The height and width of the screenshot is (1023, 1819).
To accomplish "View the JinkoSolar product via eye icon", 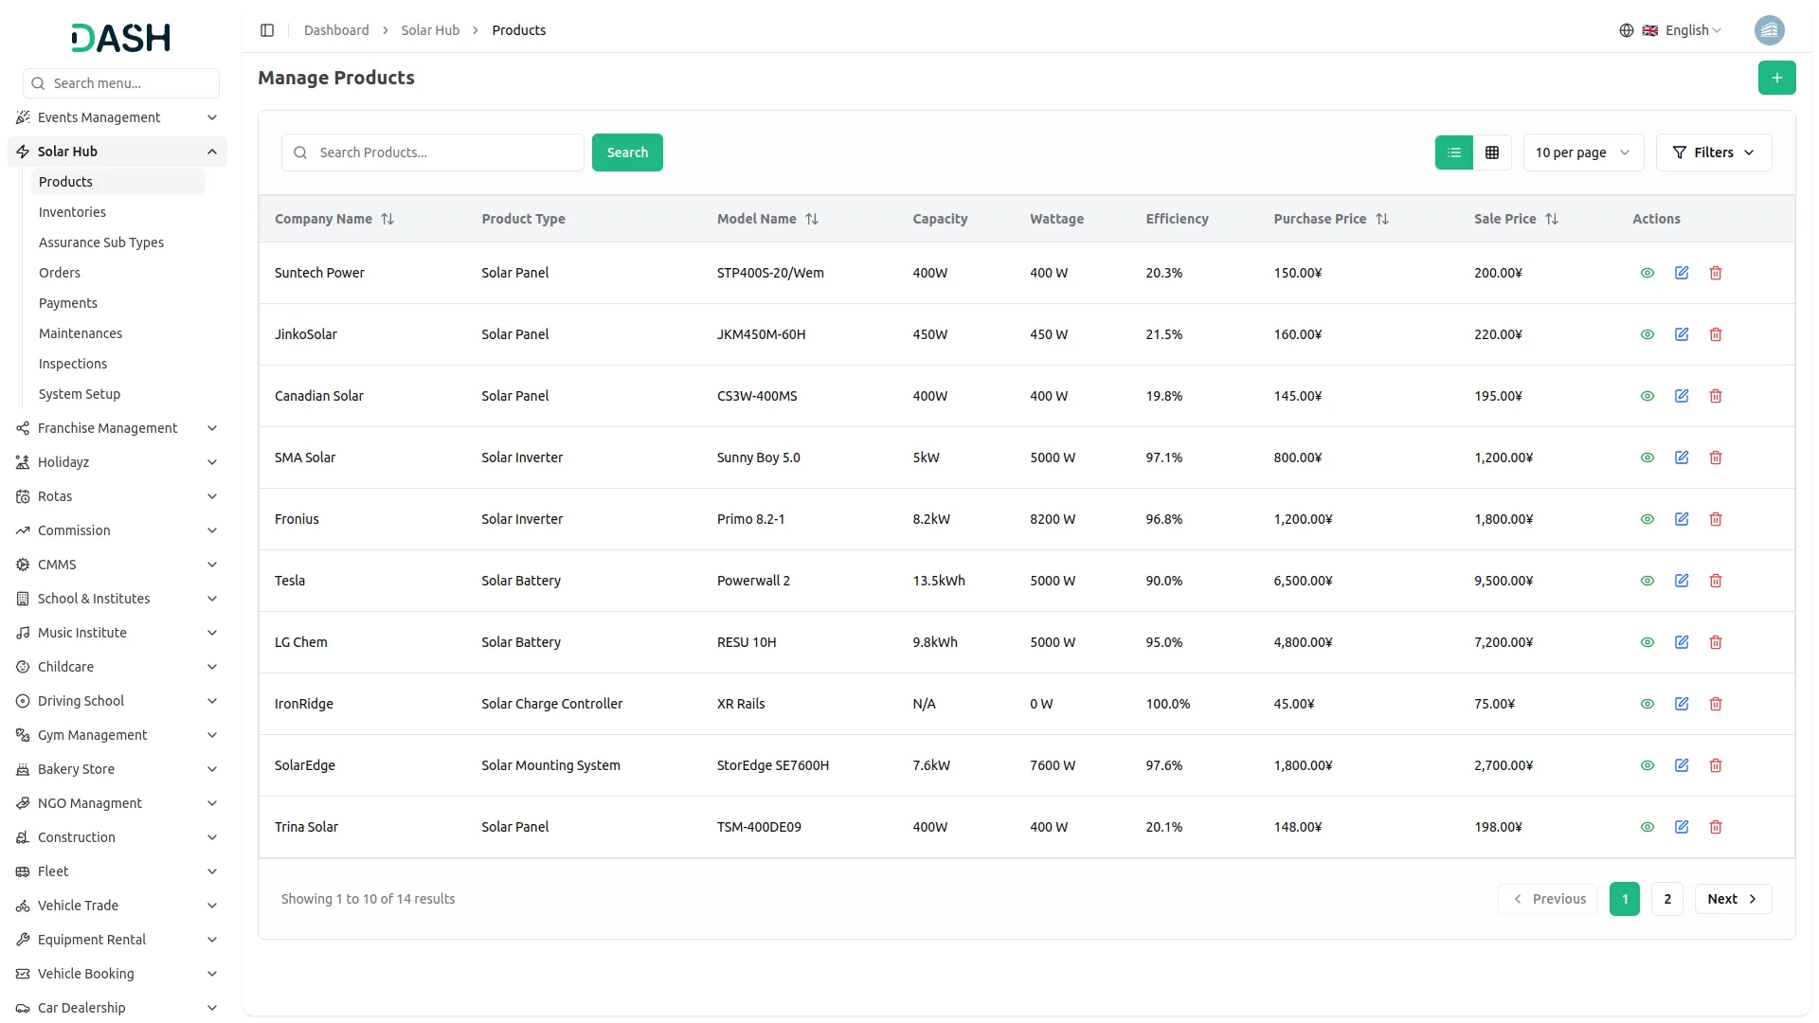I will [1648, 334].
